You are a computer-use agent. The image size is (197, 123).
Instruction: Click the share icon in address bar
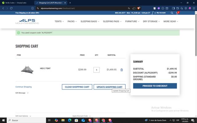[x=133, y=8]
